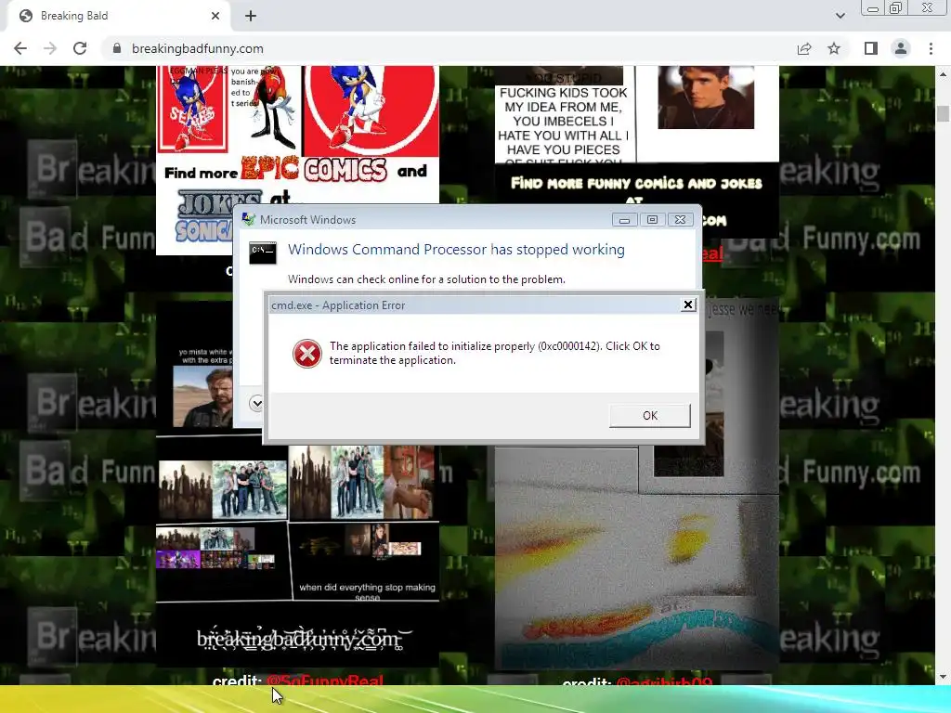Select the Breaking Bald tab
This screenshot has width=951, height=713.
tap(118, 17)
